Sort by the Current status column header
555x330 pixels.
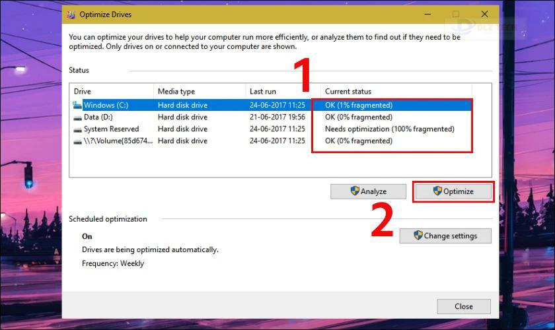[x=396, y=91]
